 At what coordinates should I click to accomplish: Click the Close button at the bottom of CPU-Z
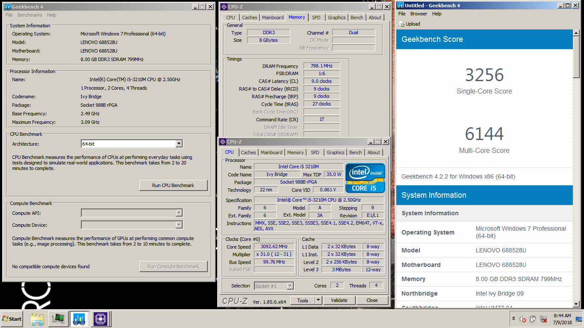(x=372, y=300)
